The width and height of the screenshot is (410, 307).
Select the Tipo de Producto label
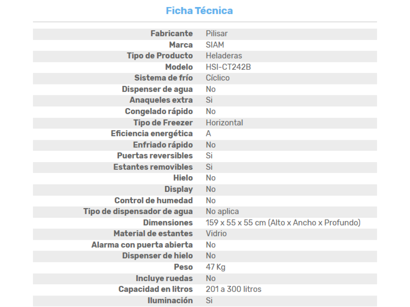click(160, 56)
